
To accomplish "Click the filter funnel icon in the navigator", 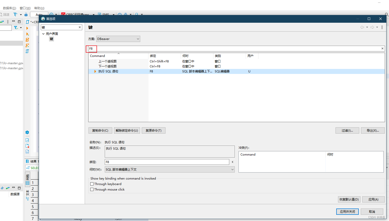I will coord(16,27).
